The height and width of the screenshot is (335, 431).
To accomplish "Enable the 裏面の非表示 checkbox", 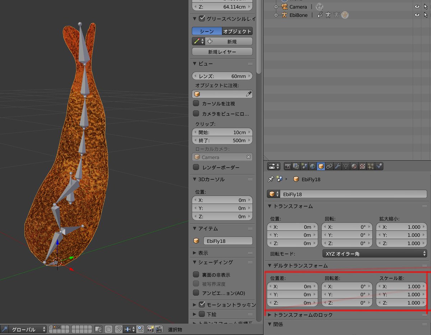I will (x=196, y=275).
